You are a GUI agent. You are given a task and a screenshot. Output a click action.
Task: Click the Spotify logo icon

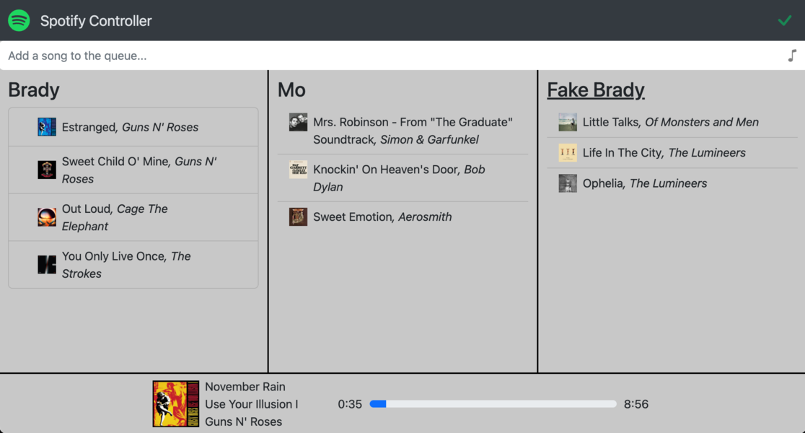[x=19, y=20]
